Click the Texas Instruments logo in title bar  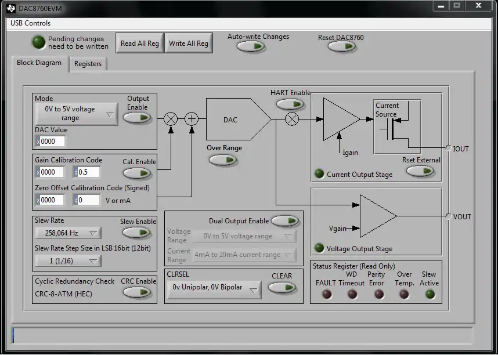click(x=11, y=9)
